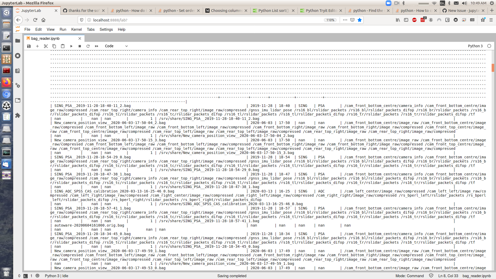Open the Kernel menu
Image resolution: width=496 pixels, height=279 pixels.
tap(76, 29)
